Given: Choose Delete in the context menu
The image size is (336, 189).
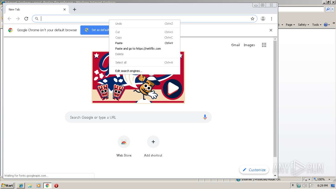Looking at the screenshot, I should pyautogui.click(x=145, y=54).
